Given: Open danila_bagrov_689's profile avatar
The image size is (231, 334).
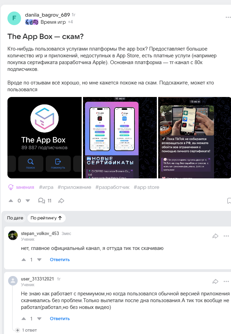Looking at the screenshot, I should (14, 18).
